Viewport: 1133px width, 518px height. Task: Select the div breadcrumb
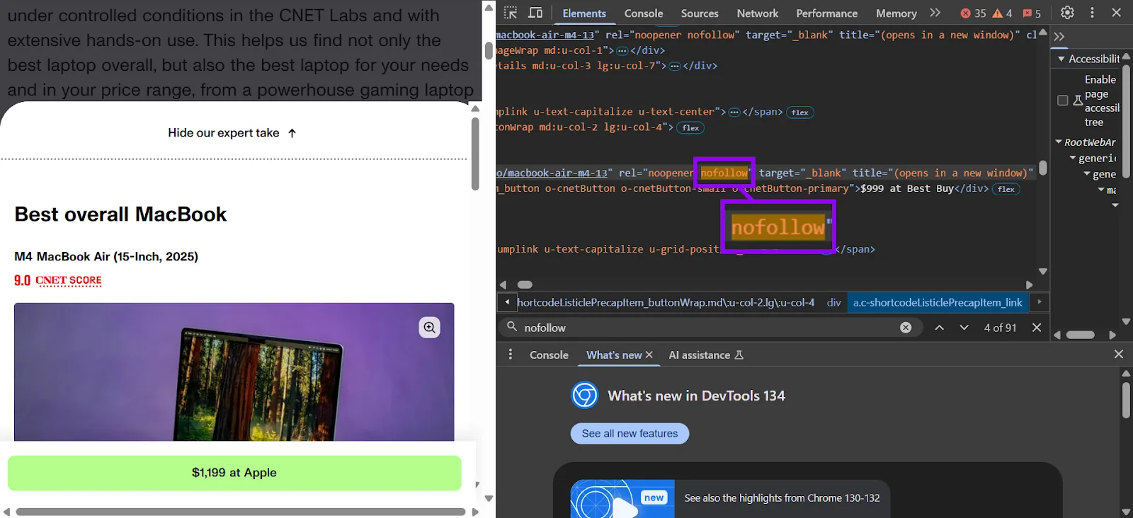click(833, 302)
